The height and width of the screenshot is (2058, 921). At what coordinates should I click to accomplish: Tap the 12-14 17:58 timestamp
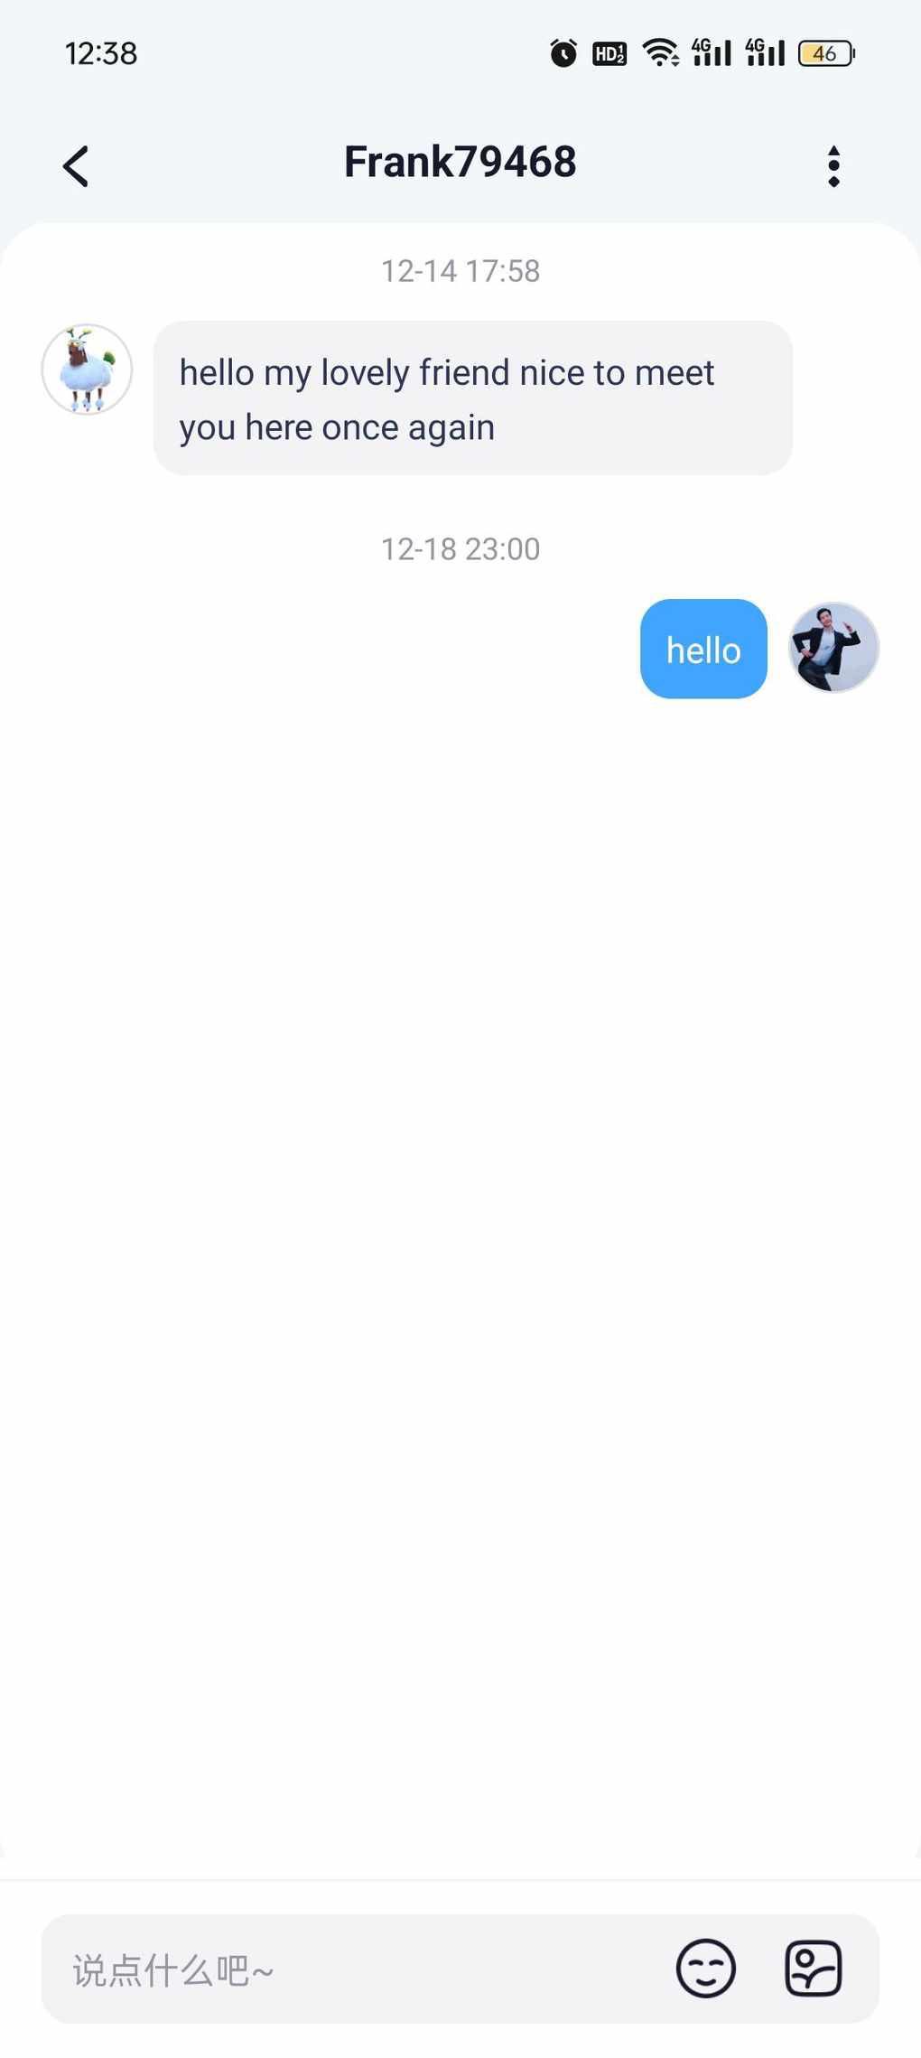[460, 271]
